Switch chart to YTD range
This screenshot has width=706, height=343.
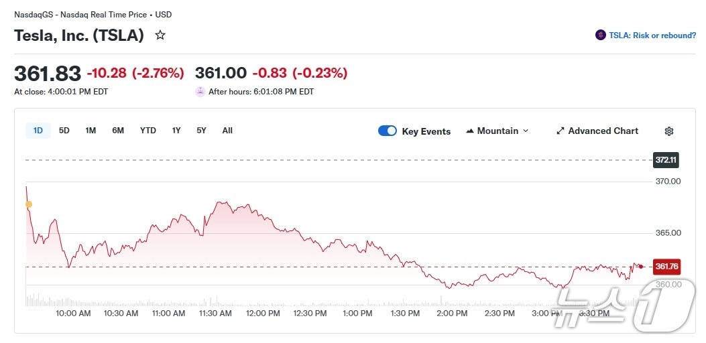tap(148, 131)
